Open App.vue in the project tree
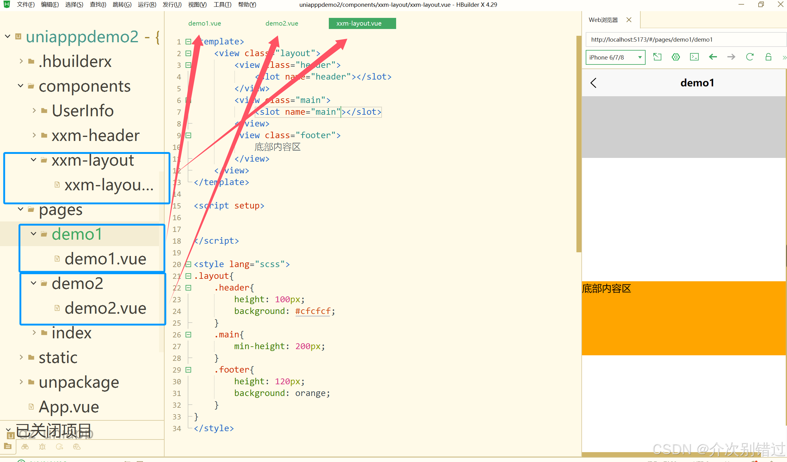This screenshot has width=787, height=462. coord(69,406)
